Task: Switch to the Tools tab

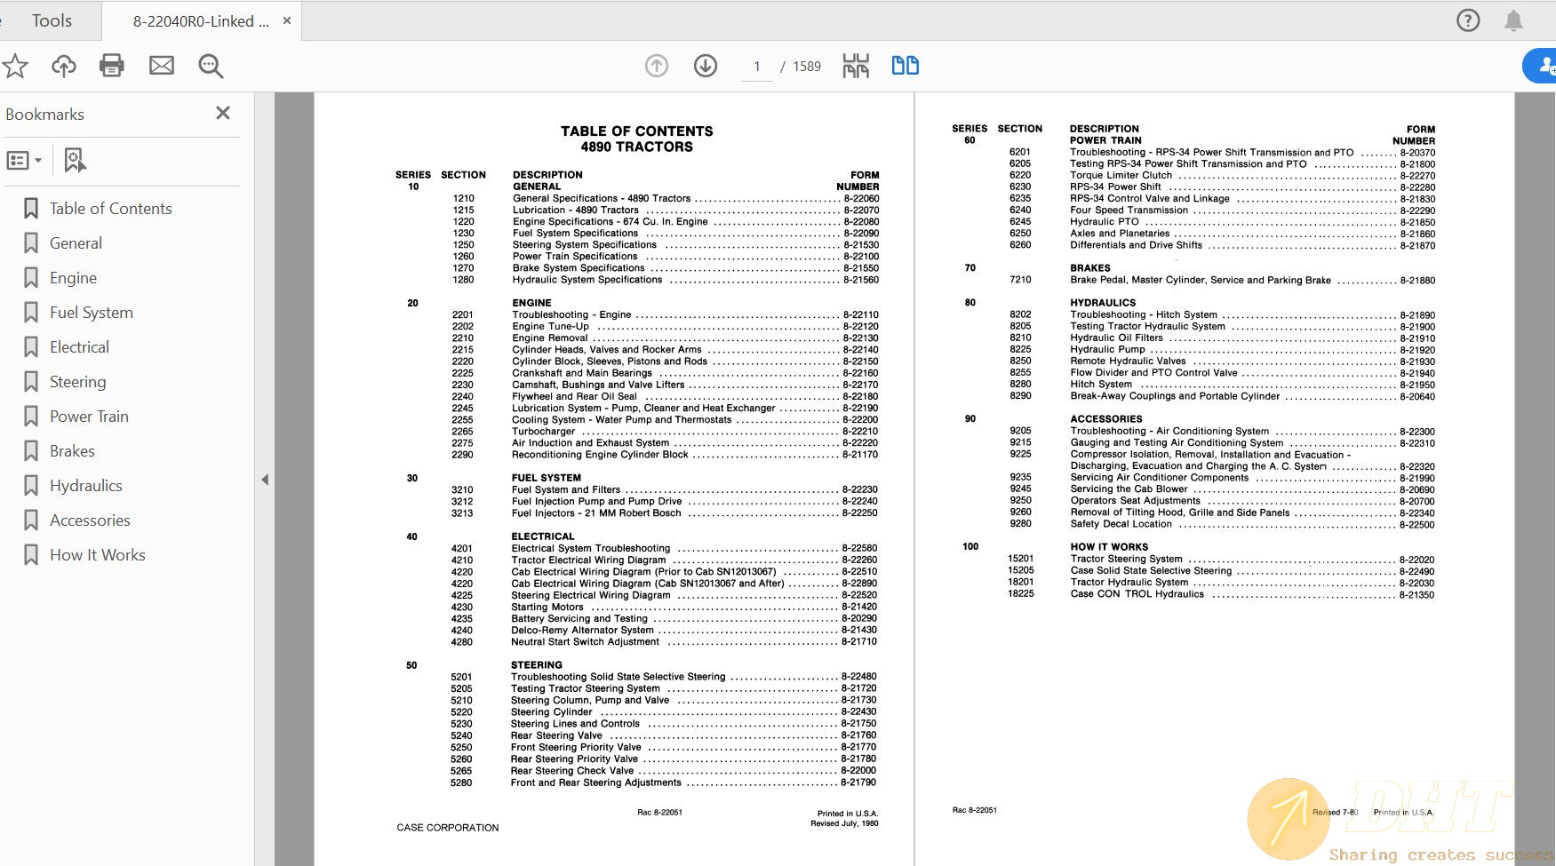Action: coord(51,20)
